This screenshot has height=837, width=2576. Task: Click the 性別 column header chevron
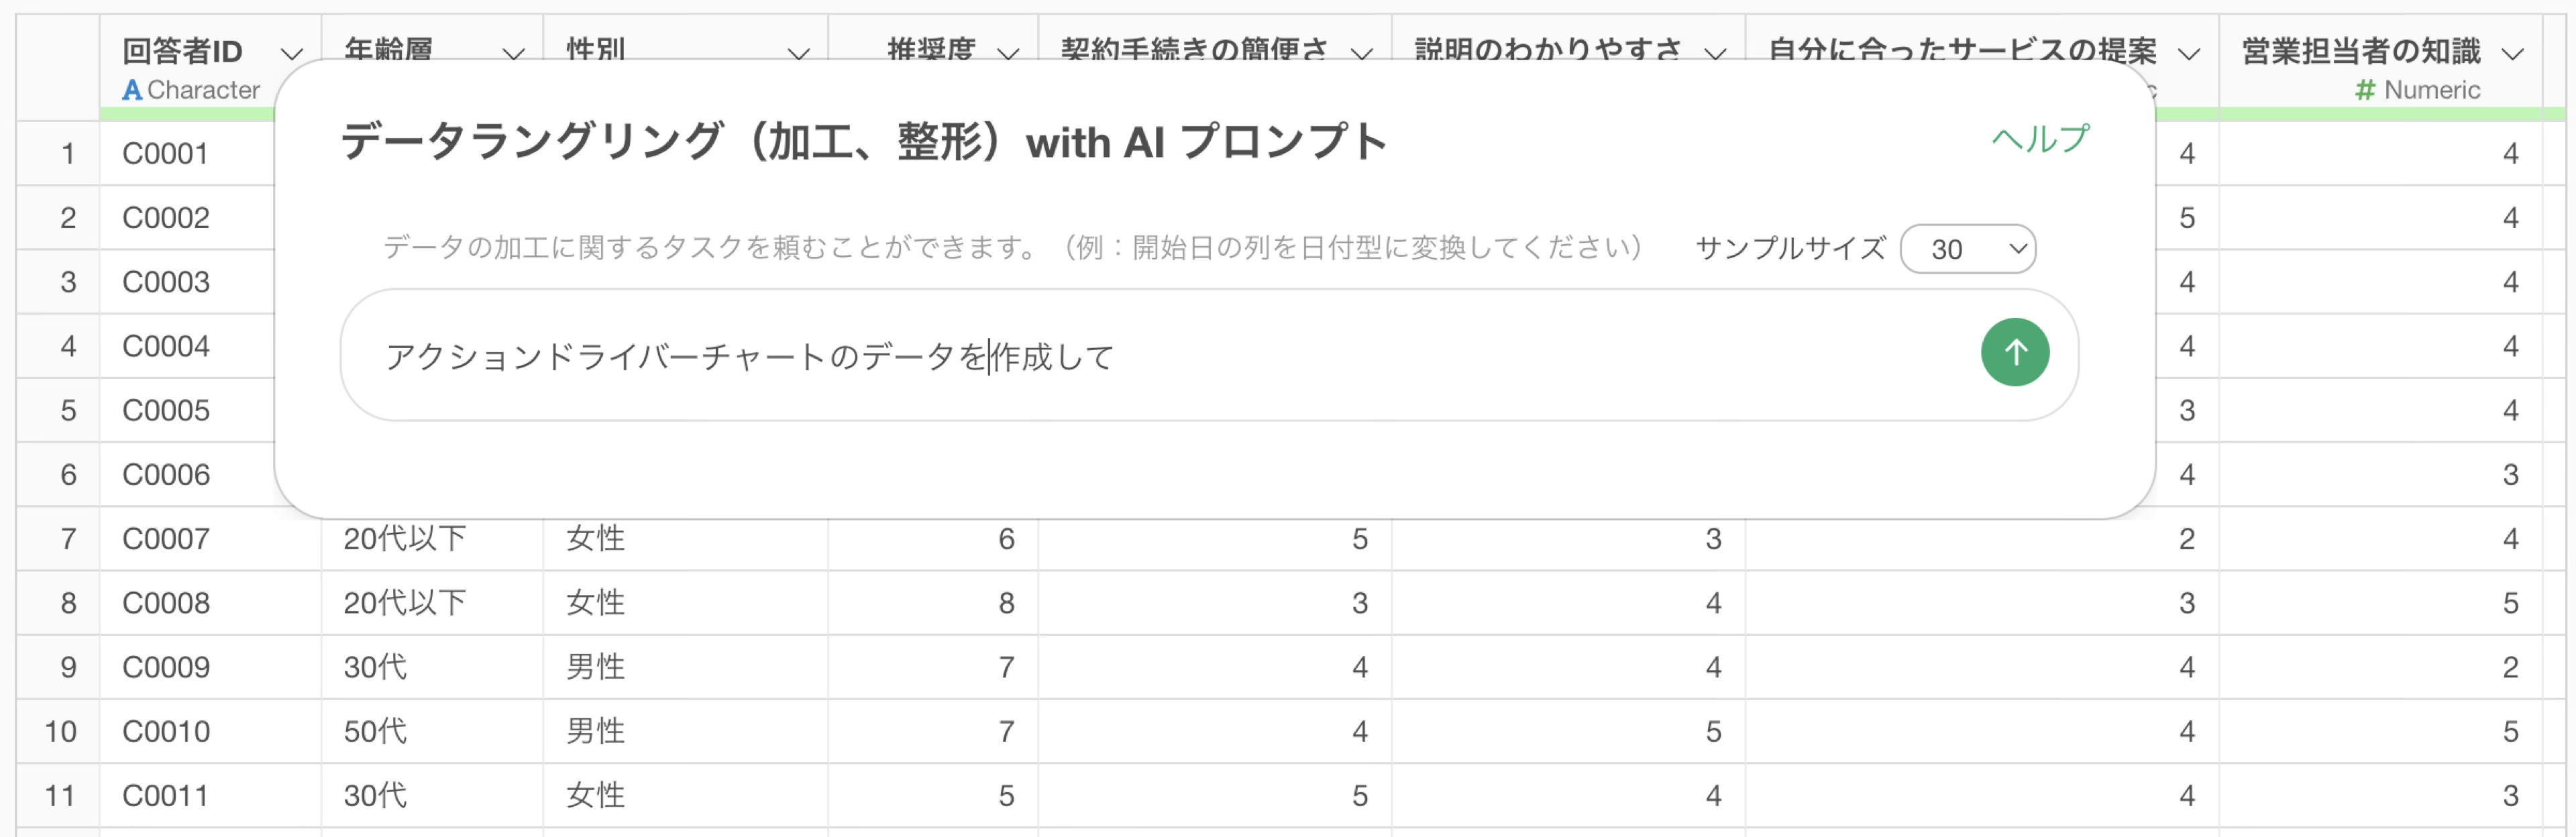798,54
